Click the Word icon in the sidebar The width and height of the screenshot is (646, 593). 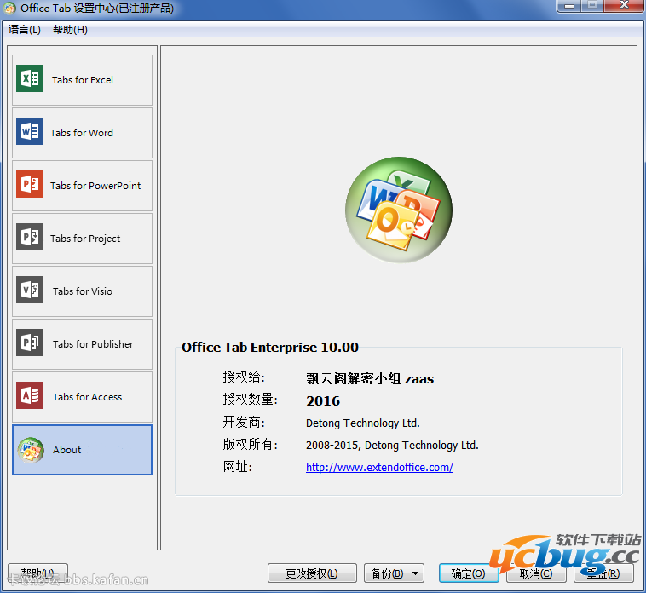point(30,131)
